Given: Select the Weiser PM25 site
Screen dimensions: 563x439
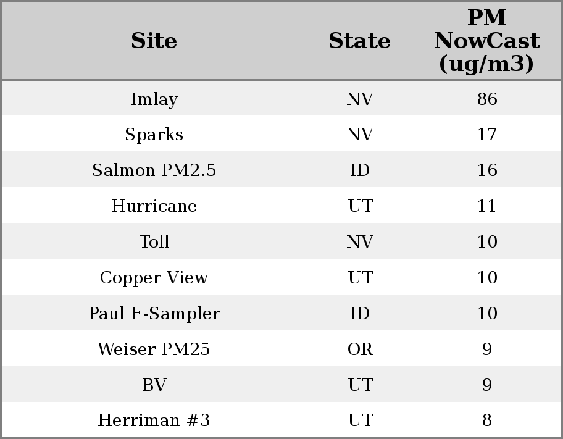Looking at the screenshot, I should pos(154,349).
